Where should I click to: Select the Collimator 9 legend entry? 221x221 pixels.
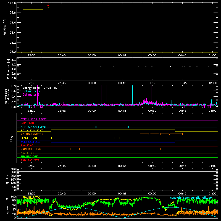tap(31, 94)
